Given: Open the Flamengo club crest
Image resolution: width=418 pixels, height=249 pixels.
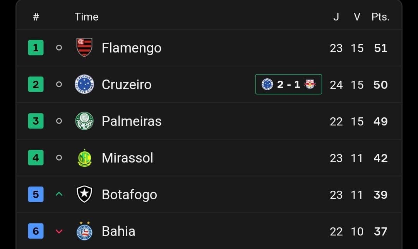Looking at the screenshot, I should click(84, 47).
